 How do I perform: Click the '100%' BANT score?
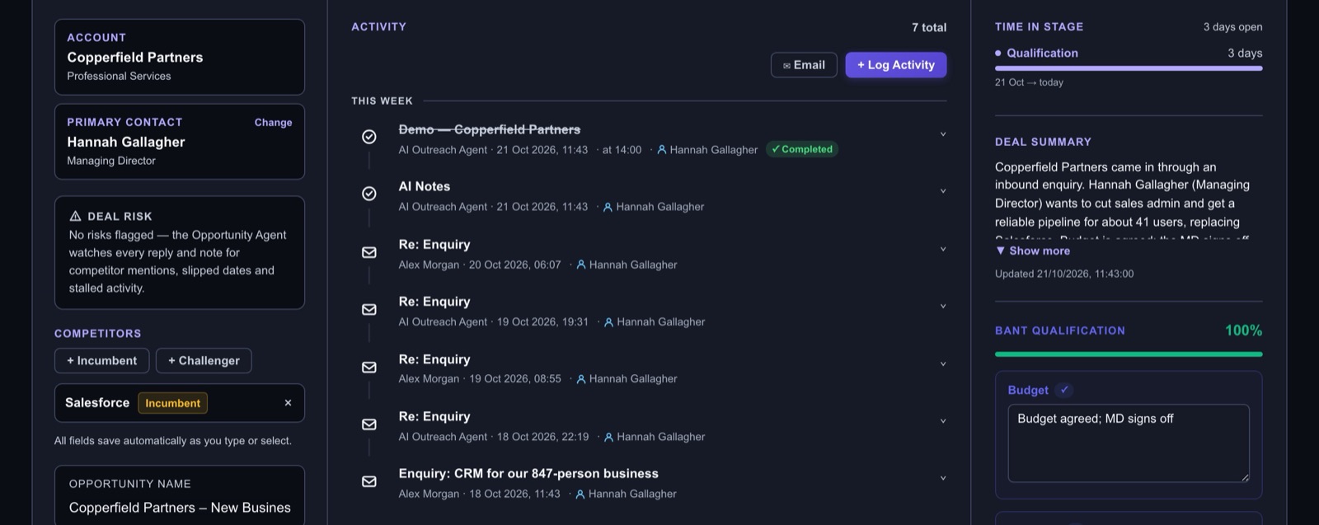point(1243,330)
